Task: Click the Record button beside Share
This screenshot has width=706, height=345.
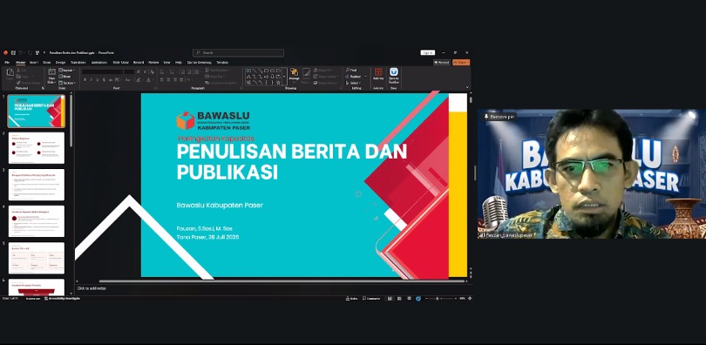Action: (x=442, y=62)
